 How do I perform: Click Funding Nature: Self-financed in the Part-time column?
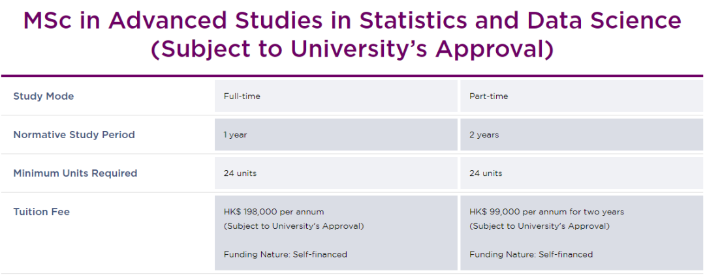tap(531, 254)
